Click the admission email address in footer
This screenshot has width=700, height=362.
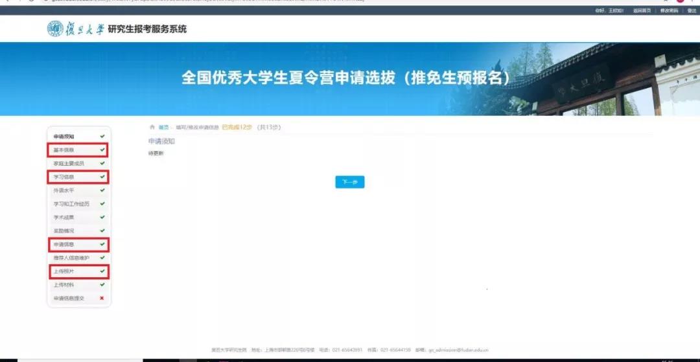click(x=458, y=350)
